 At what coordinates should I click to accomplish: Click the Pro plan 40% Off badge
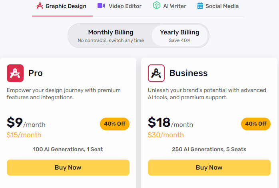115,124
